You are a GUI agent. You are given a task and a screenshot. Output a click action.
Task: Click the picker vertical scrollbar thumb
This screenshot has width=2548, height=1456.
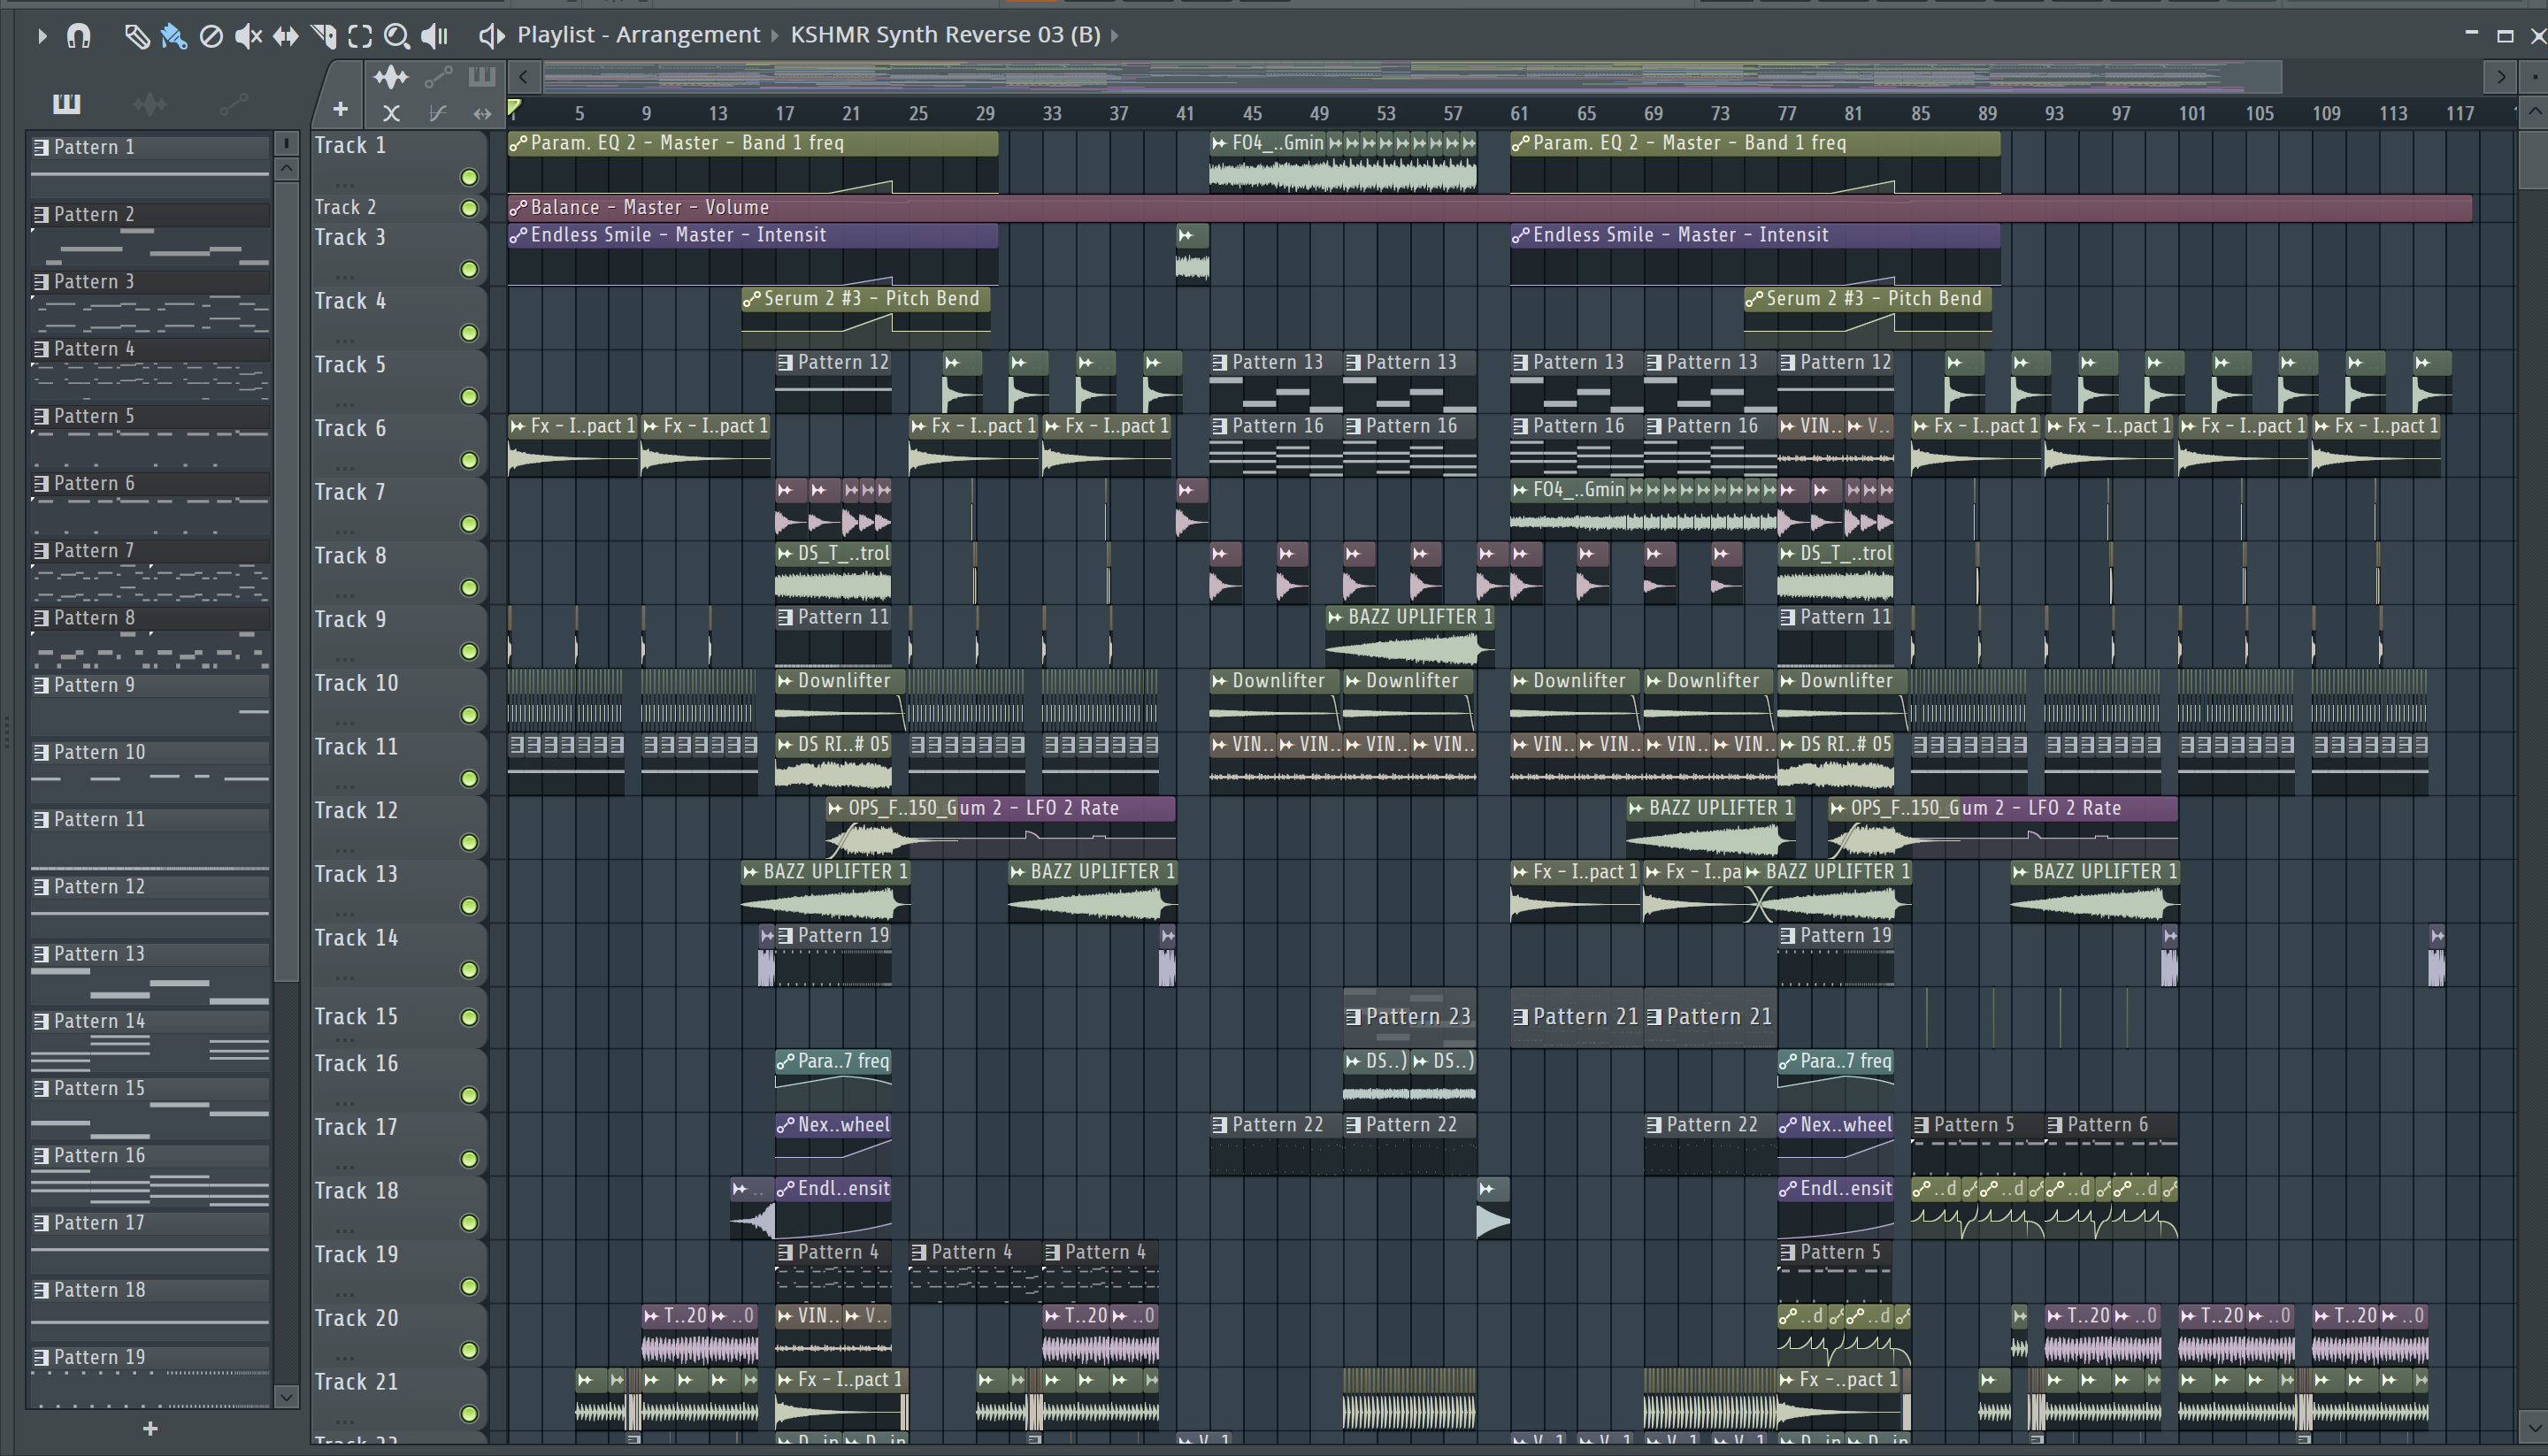[x=286, y=580]
